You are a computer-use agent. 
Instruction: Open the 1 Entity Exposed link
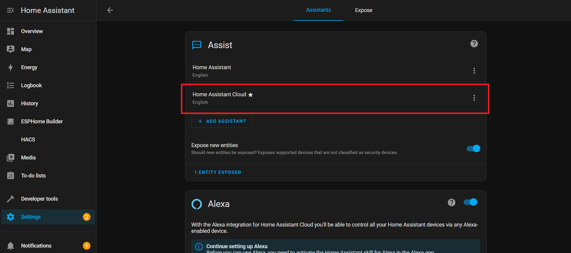click(x=218, y=172)
